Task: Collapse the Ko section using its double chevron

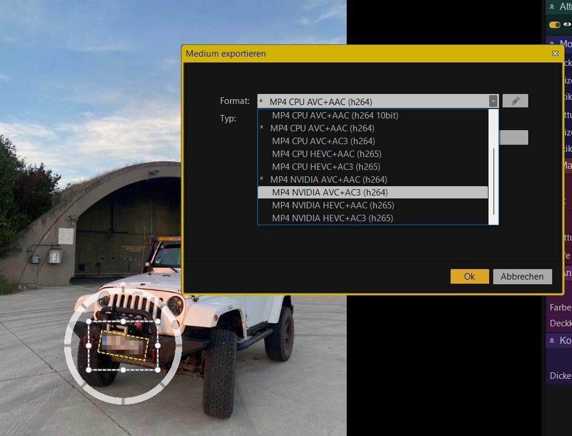Action: tap(552, 340)
